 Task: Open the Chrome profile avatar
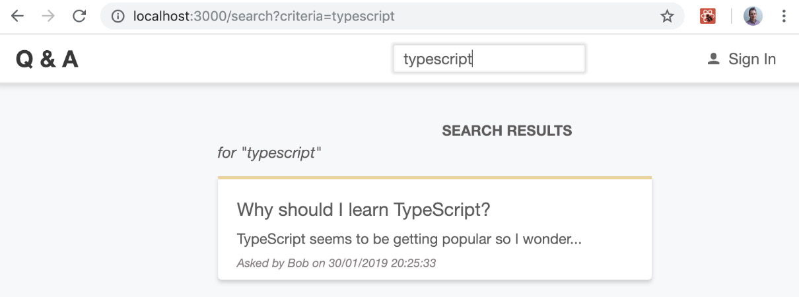tap(753, 16)
